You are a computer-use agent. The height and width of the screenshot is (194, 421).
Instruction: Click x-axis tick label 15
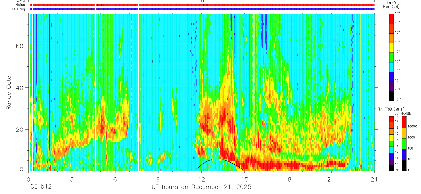(x=245, y=179)
